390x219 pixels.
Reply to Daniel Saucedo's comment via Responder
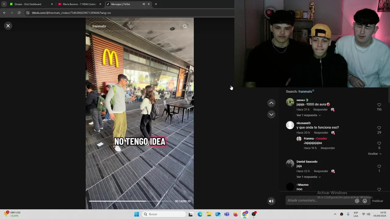(321, 171)
